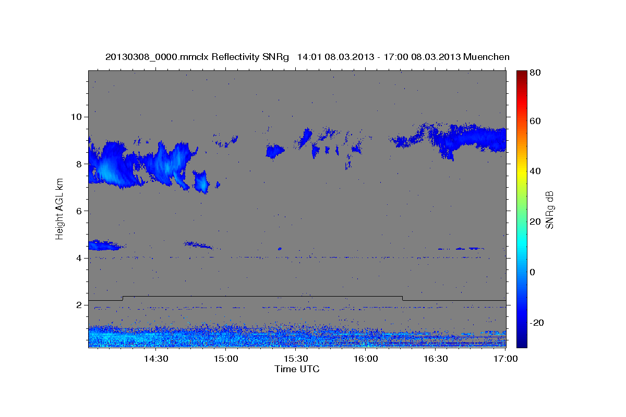Click the 'Height AGL km' y-axis label
This screenshot has width=626, height=417.
[x=59, y=208]
